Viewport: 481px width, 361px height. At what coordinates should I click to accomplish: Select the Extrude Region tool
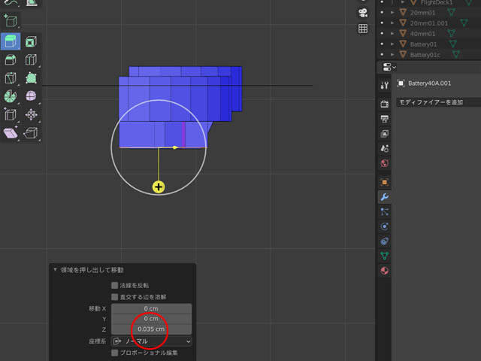[11, 41]
